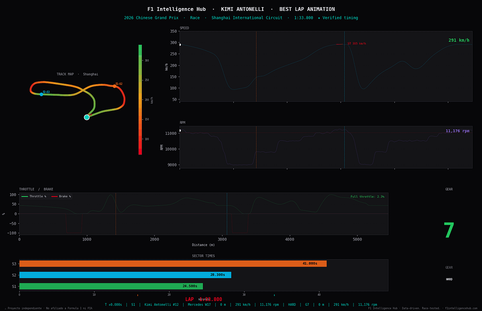Click the first brake zone dip in the throttle chart
The width and height of the screenshot is (482, 311).
click(74, 223)
